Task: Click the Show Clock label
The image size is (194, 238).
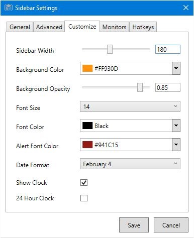Action: click(x=32, y=183)
